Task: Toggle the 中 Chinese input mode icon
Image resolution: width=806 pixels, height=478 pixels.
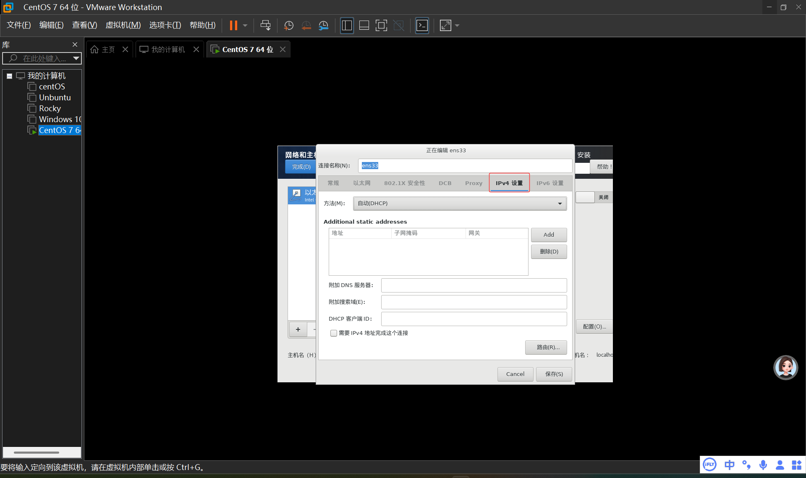Action: tap(730, 465)
